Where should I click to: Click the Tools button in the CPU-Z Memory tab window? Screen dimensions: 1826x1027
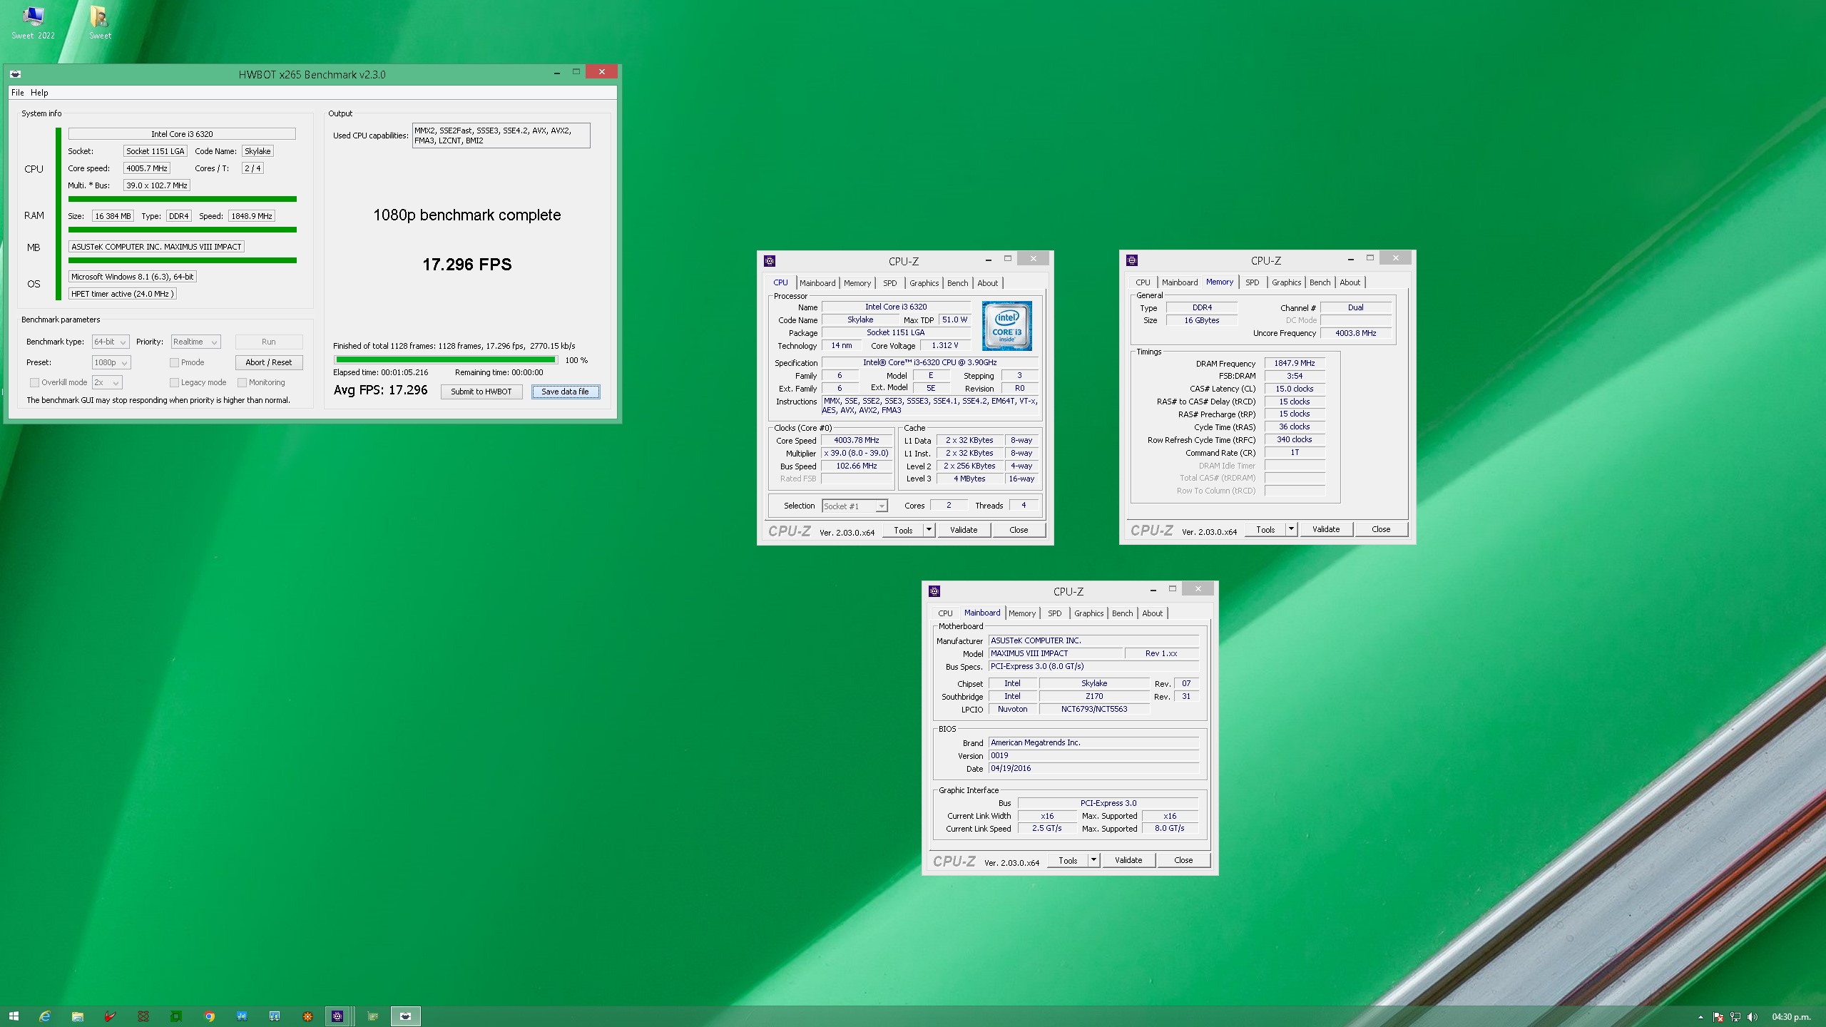tap(1265, 529)
